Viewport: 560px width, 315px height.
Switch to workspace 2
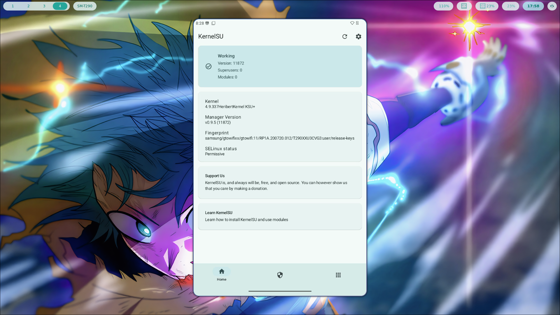28,6
